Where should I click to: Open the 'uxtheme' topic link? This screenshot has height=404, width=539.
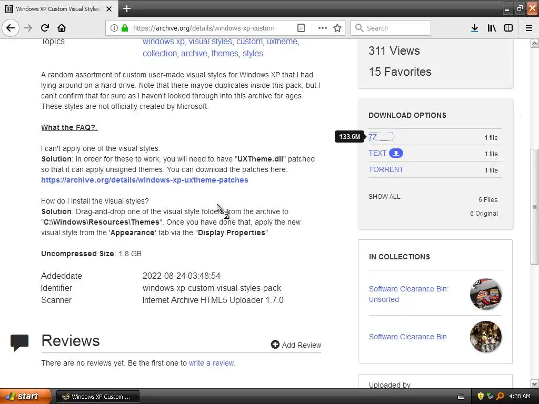pos(282,42)
